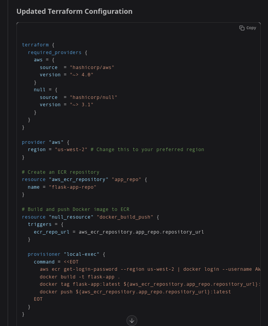Click the required_providers keyword
Viewport: 268px width, 326px height.
54,53
